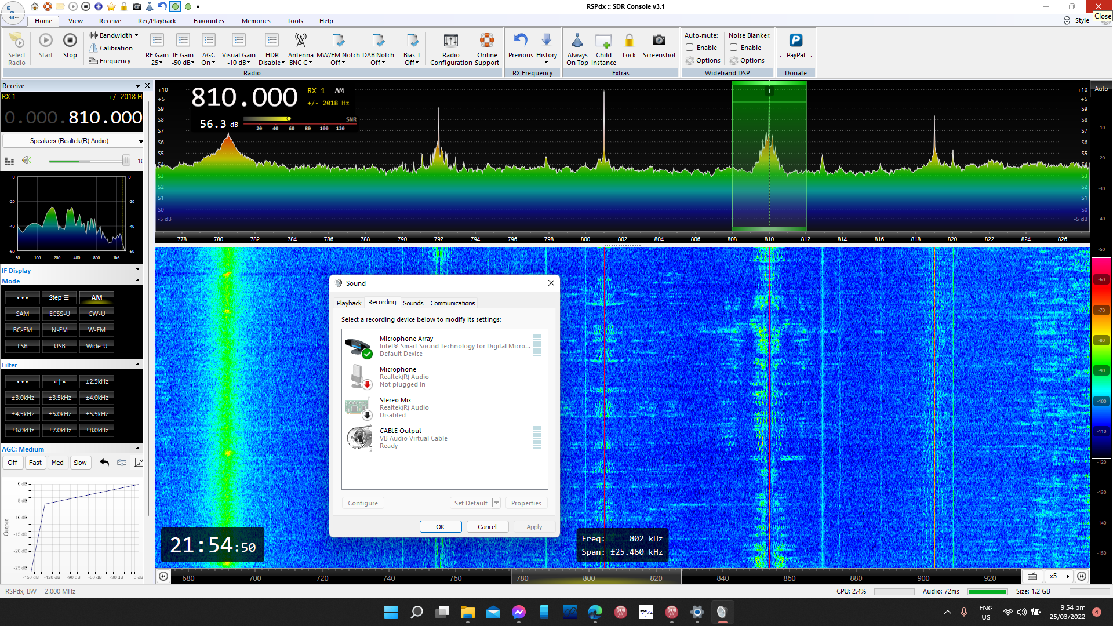Click the Screenshot camera icon
The width and height of the screenshot is (1113, 626).
(659, 41)
